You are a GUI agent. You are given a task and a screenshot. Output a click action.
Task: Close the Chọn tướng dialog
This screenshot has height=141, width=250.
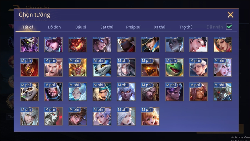click(x=230, y=15)
